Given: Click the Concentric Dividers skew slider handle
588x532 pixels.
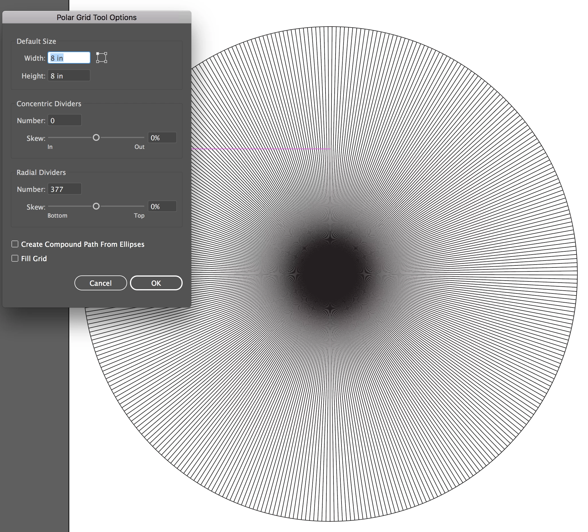Looking at the screenshot, I should (96, 138).
